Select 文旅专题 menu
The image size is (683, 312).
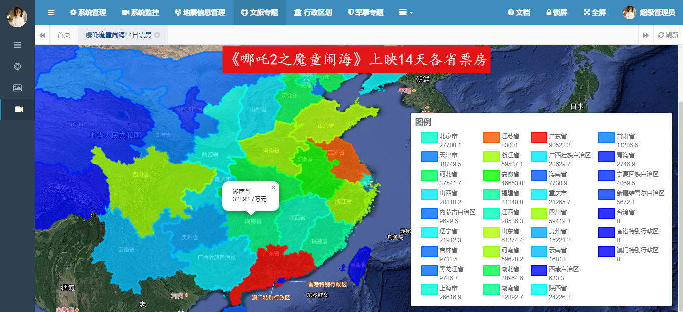coord(259,12)
